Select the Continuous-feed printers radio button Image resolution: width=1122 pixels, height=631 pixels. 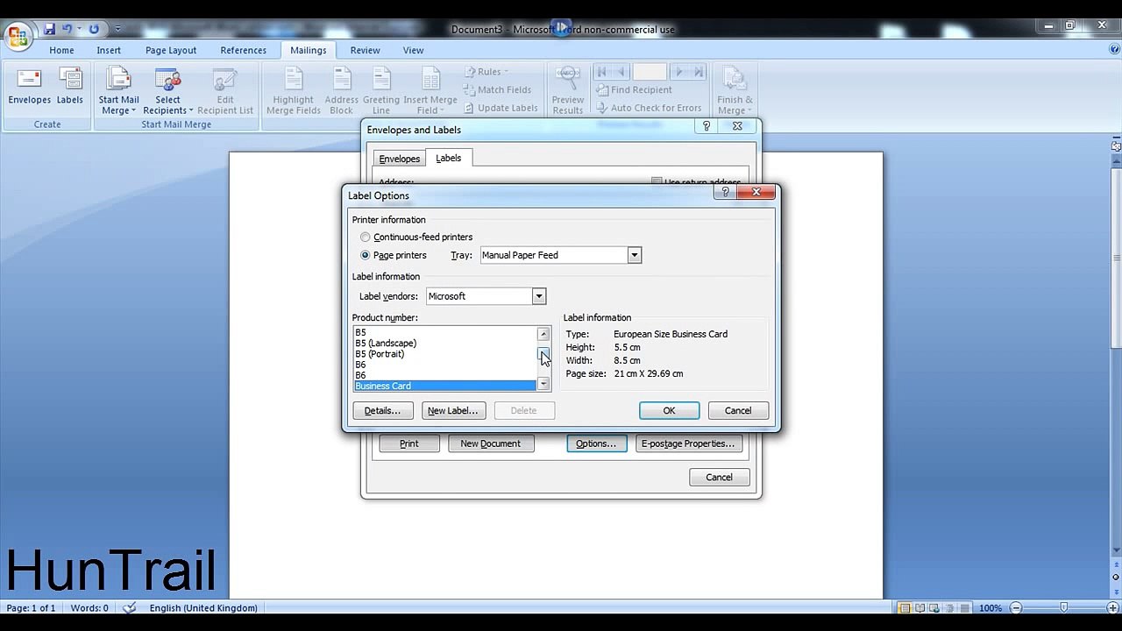click(366, 238)
